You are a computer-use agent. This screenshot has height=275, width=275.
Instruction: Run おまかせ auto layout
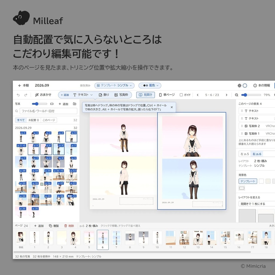pyautogui.click(x=43, y=95)
